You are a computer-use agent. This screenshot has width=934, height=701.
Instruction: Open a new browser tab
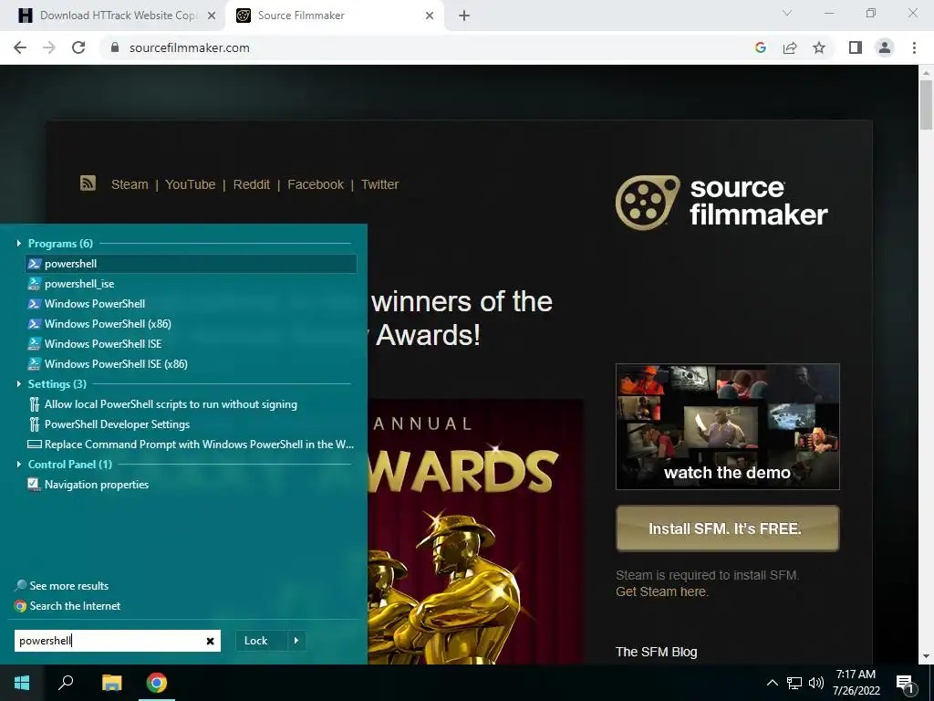pyautogui.click(x=464, y=16)
